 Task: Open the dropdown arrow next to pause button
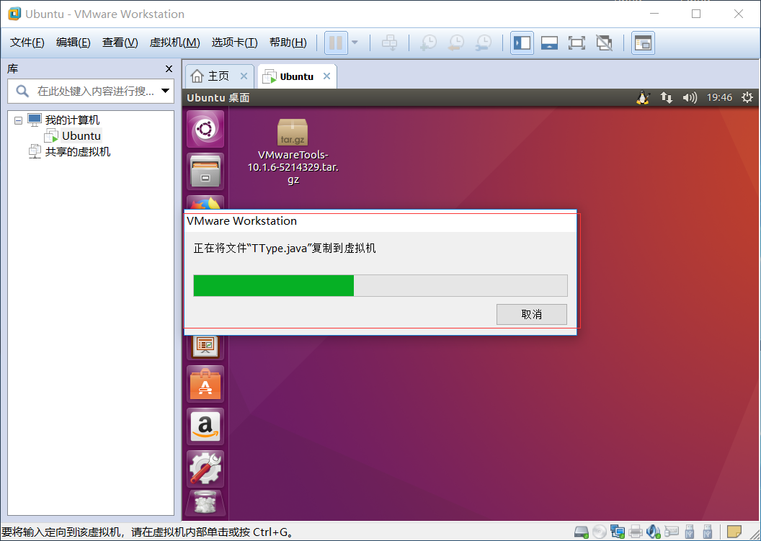click(355, 43)
